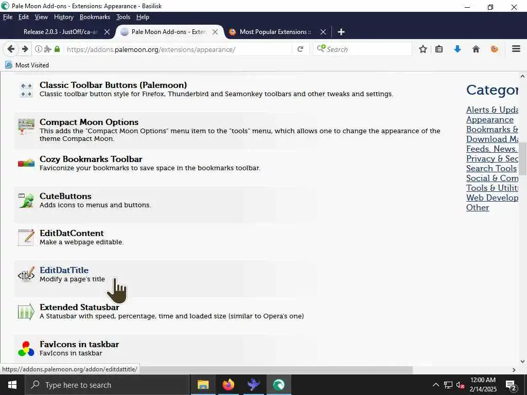Click the FavIcons in taskbar colored circles icon
527x395 pixels.
(26, 349)
